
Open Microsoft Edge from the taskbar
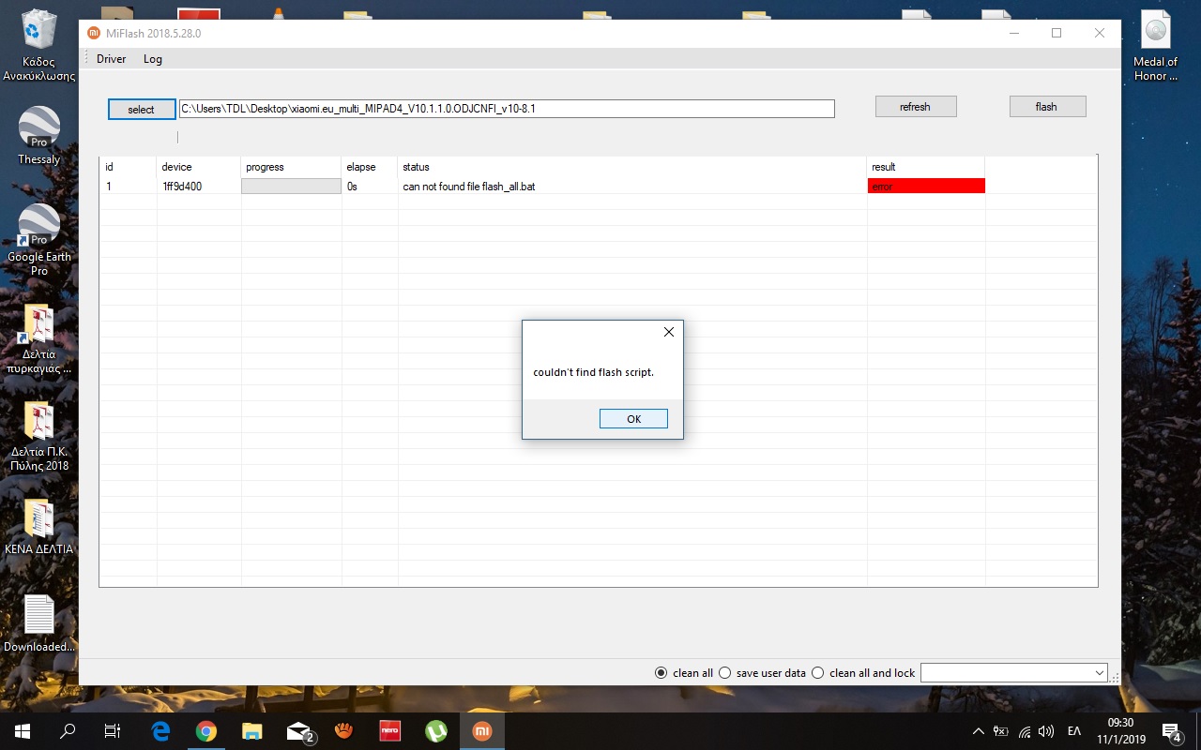(160, 731)
